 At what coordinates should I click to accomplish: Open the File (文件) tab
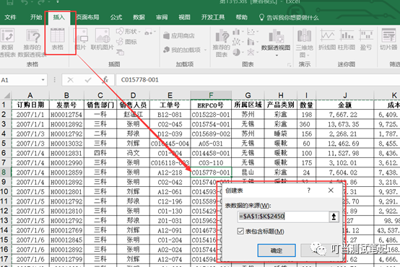pyautogui.click(x=10, y=17)
